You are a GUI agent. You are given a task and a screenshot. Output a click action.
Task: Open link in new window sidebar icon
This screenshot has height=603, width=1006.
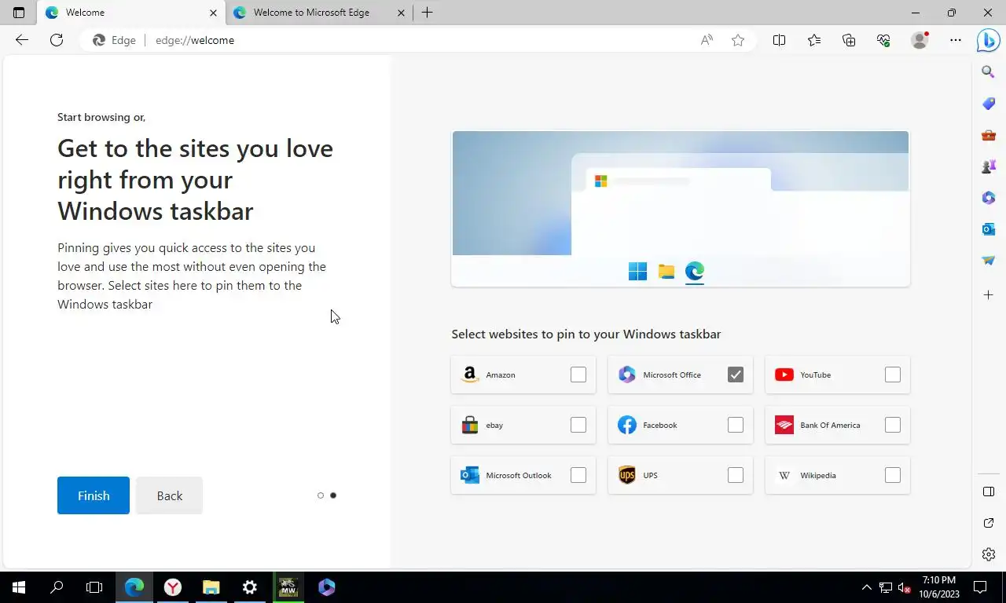point(989,523)
